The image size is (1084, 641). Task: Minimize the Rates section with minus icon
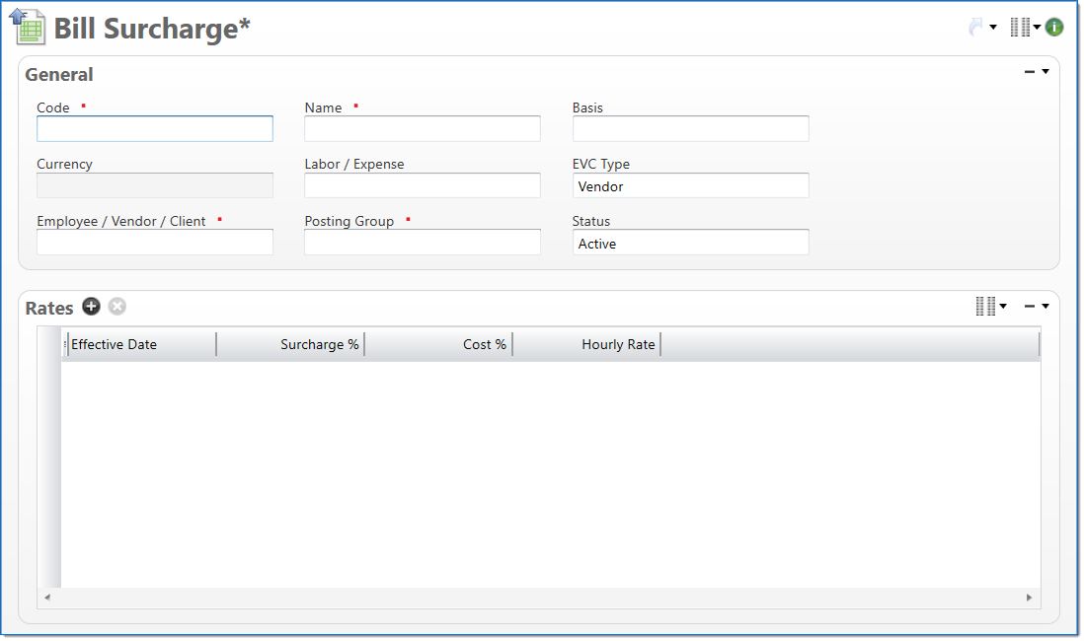click(1030, 307)
